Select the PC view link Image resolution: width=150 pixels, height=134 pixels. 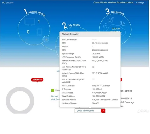tap(4, 3)
